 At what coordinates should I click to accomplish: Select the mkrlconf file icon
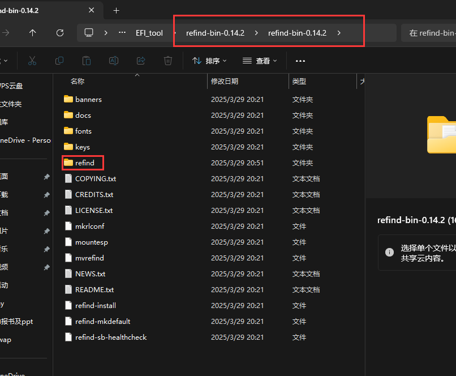(x=68, y=226)
